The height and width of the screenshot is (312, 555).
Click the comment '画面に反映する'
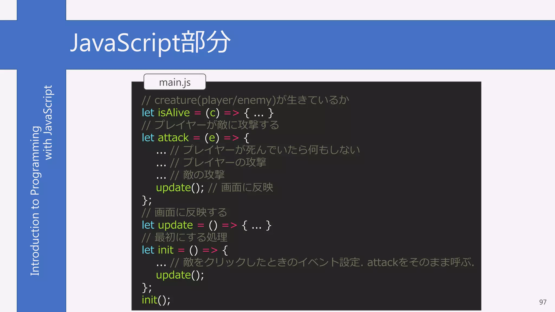184,212
